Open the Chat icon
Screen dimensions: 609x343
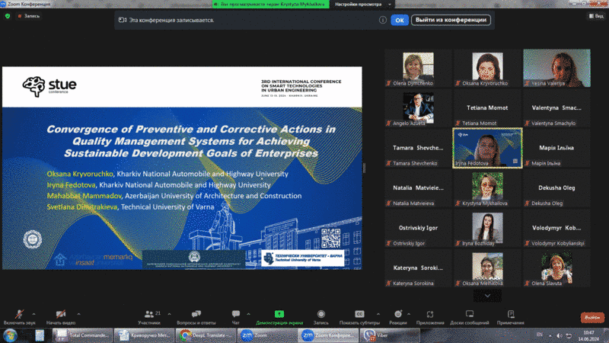[236, 314]
